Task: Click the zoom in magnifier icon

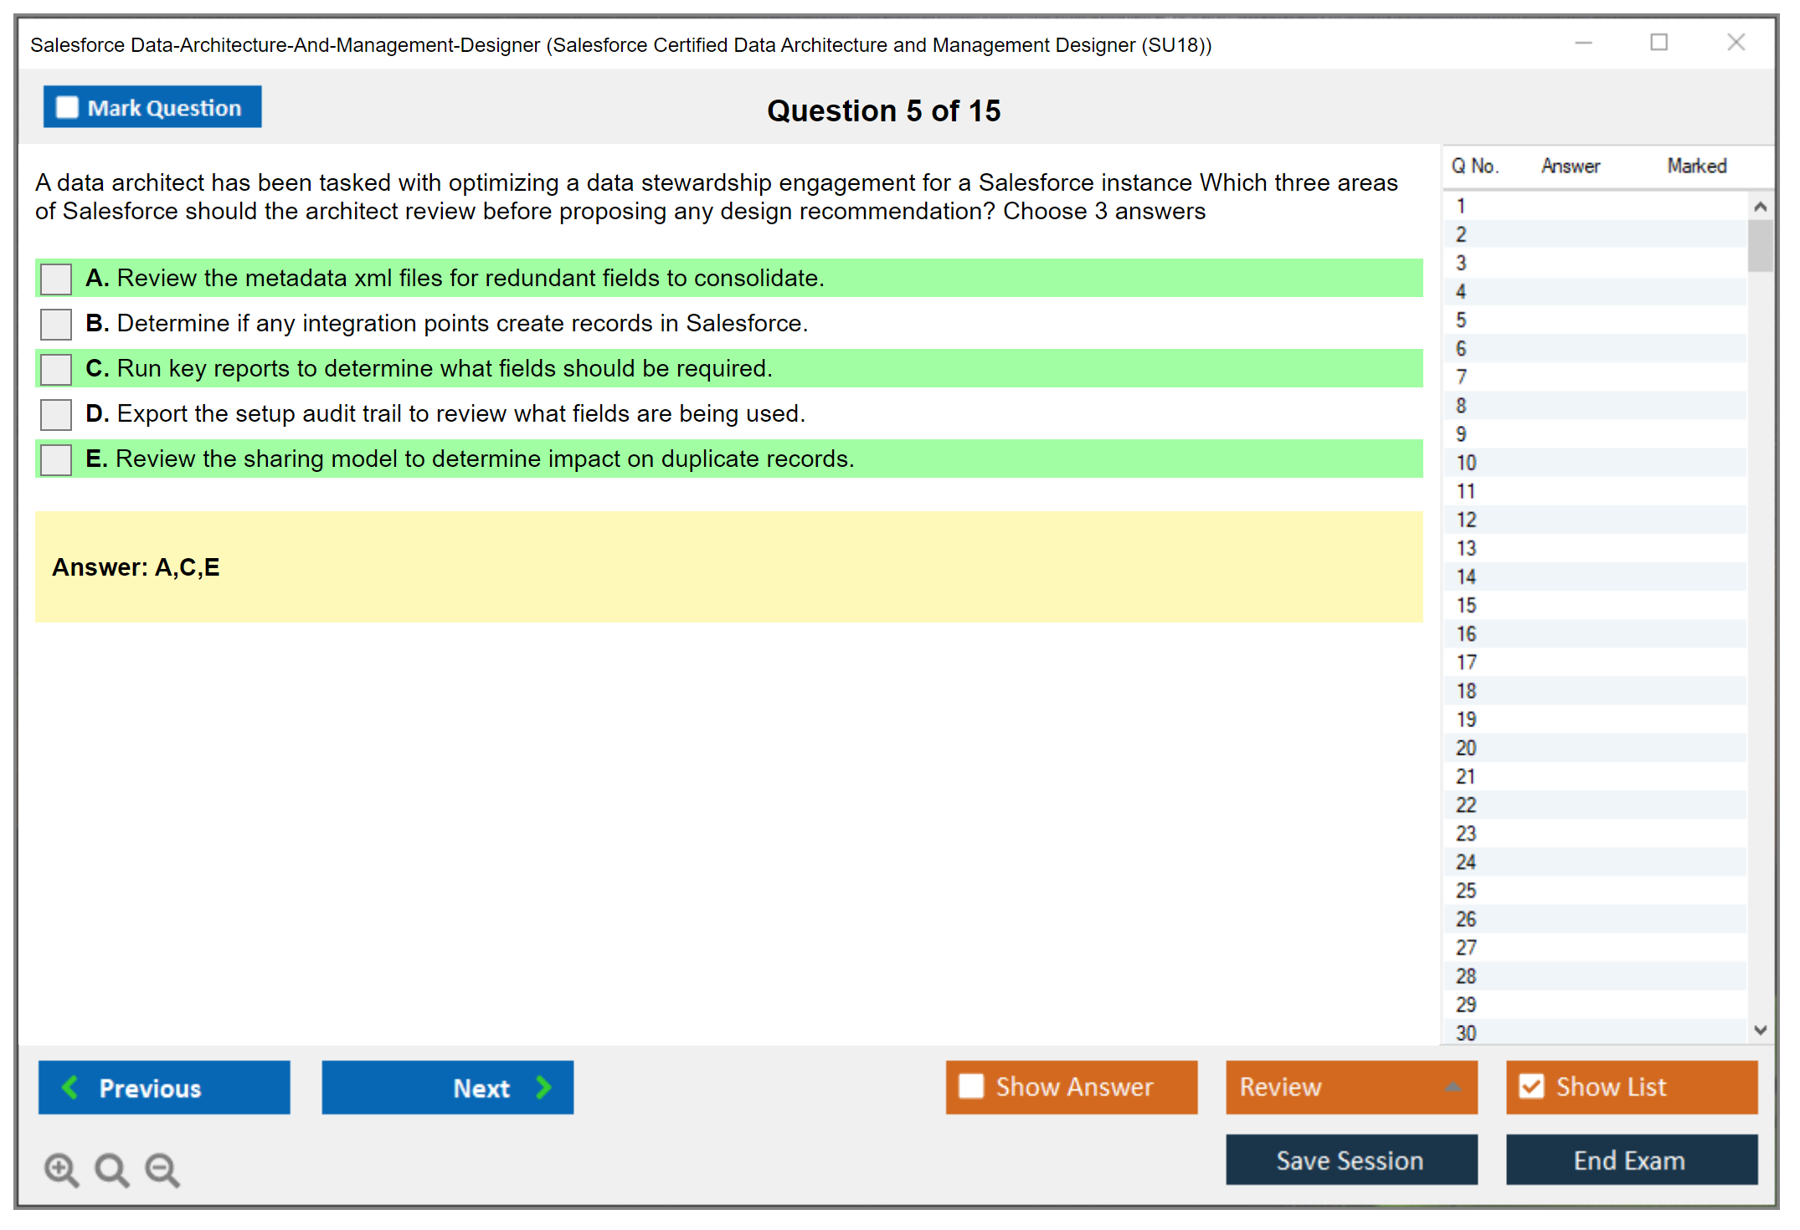Action: (61, 1169)
